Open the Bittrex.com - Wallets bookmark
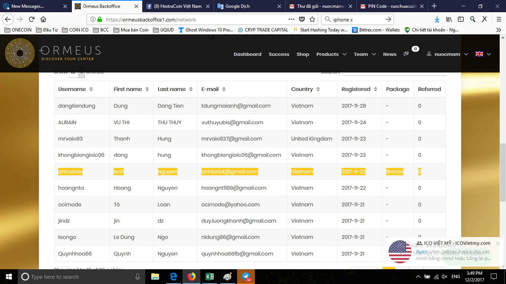 376,30
